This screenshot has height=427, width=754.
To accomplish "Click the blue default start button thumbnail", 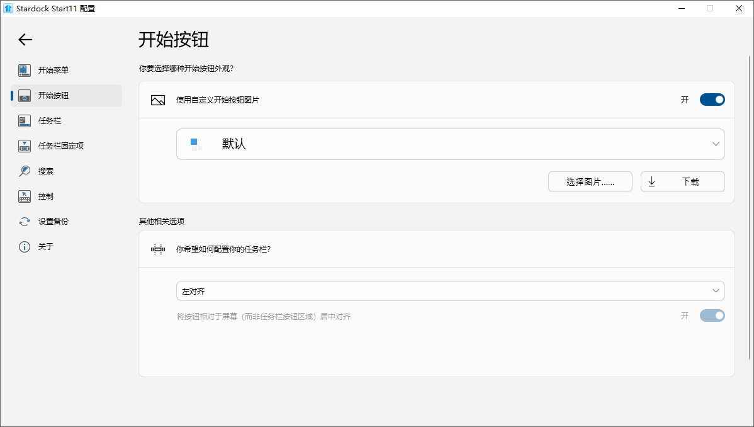I will point(194,144).
